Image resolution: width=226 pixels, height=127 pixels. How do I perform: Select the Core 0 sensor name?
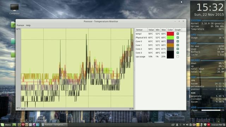(139, 41)
